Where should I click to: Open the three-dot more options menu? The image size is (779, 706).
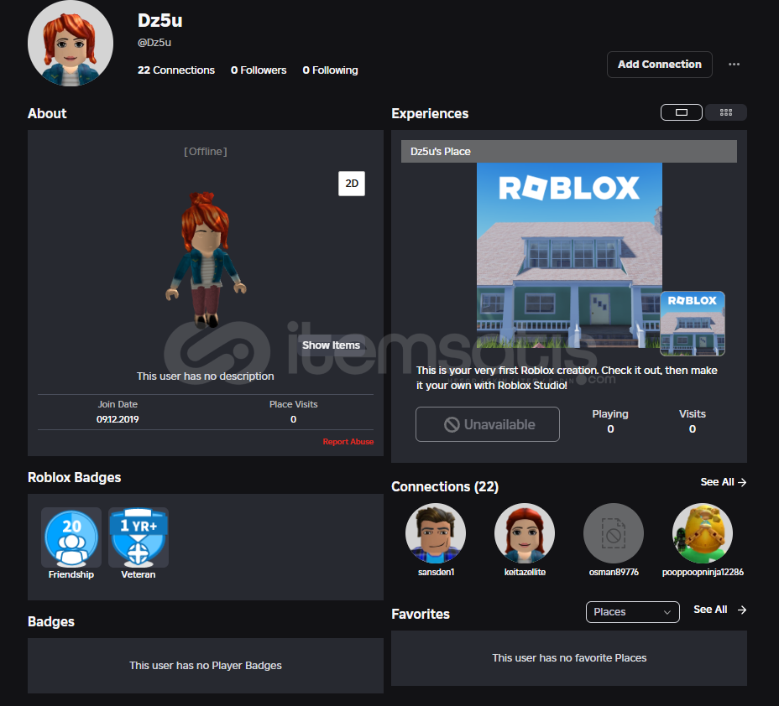click(734, 64)
